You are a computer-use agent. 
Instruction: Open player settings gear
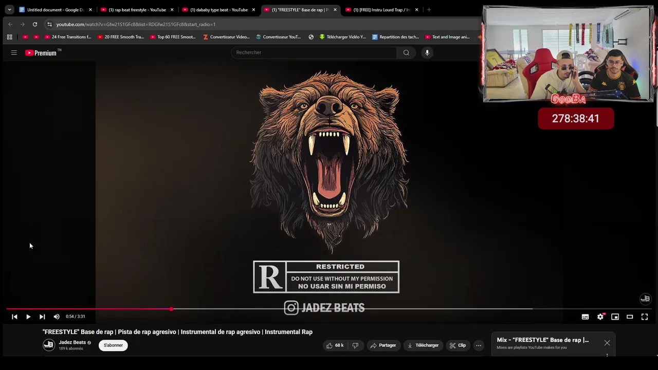coord(600,317)
